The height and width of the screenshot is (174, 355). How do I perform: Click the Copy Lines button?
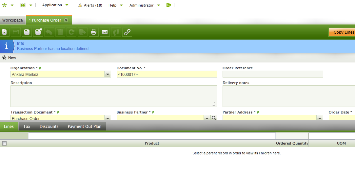click(342, 32)
